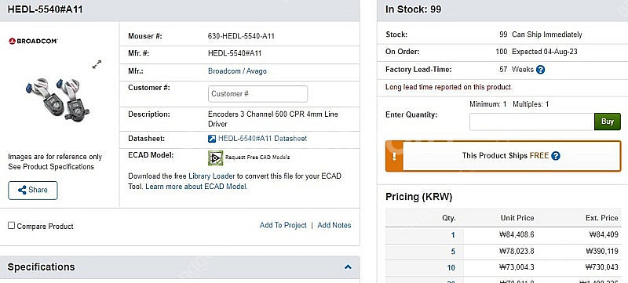Click Add To Project link
628x283 pixels.
coord(283,226)
